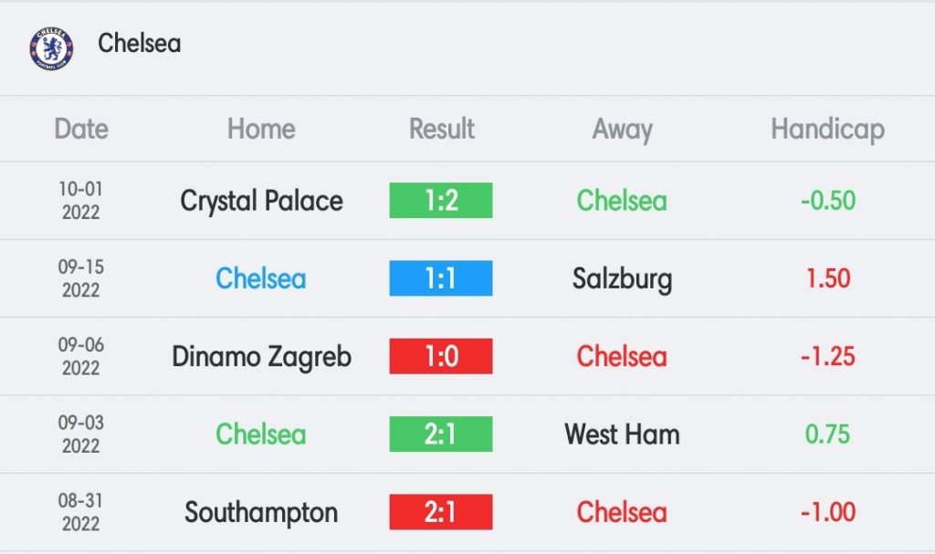935x554 pixels.
Task: Click the red 1:0 result badge
Action: (441, 357)
